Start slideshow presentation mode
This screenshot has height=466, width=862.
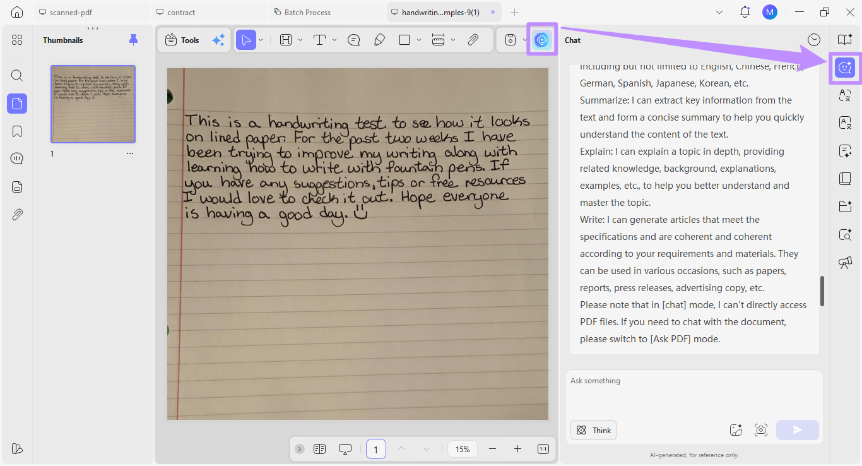pos(345,449)
